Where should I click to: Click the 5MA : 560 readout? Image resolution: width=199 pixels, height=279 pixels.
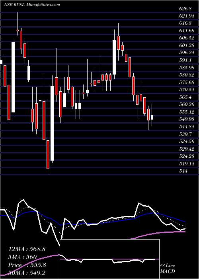coord(22,257)
